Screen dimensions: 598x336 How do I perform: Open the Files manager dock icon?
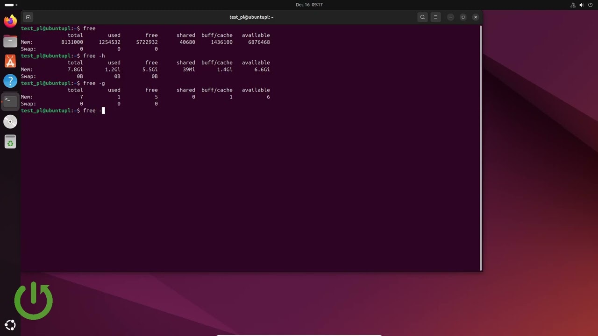(x=10, y=41)
